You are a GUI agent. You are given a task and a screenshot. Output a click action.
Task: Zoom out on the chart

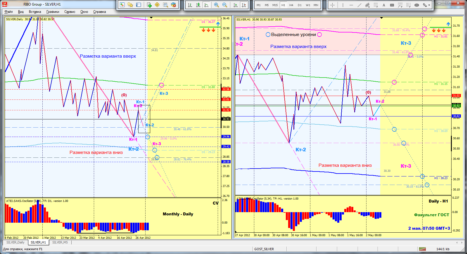[x=225, y=5]
